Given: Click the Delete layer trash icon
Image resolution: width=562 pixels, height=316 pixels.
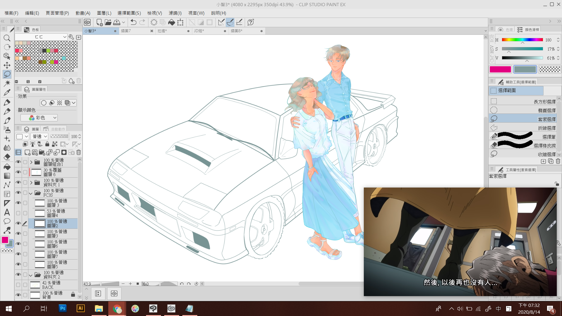Looking at the screenshot, I should pyautogui.click(x=78, y=152).
